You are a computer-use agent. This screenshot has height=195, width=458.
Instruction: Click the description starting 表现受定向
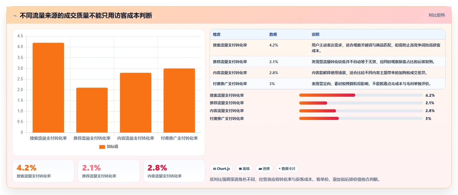click(371, 84)
